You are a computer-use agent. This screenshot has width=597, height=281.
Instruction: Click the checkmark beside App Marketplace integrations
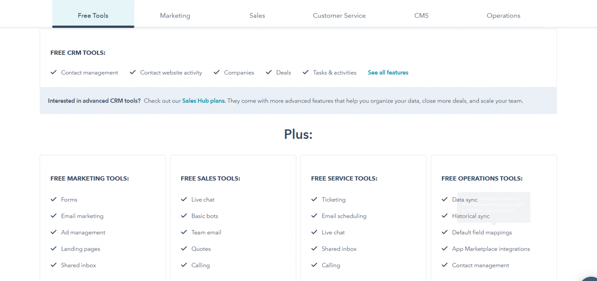[x=445, y=249]
